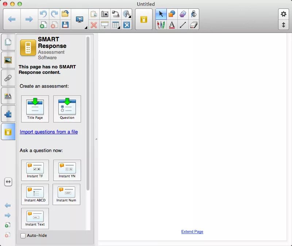Open the document camera tool

[x=116, y=14]
